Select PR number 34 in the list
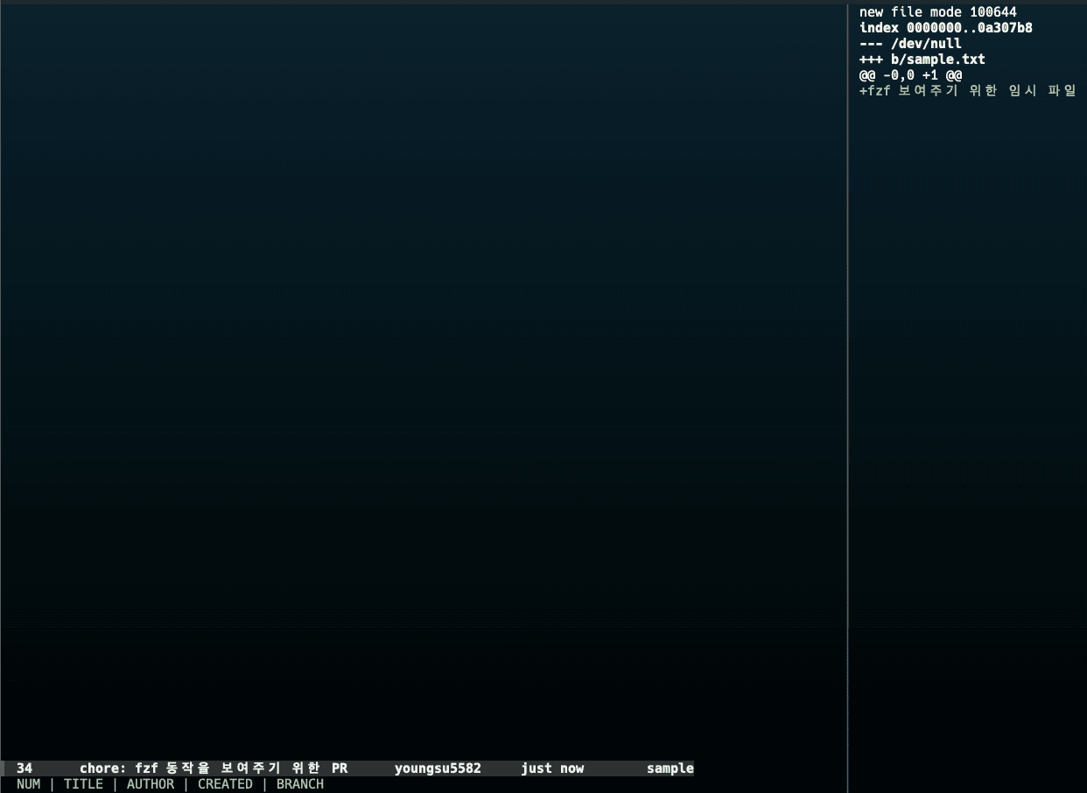The width and height of the screenshot is (1087, 793). 25,768
